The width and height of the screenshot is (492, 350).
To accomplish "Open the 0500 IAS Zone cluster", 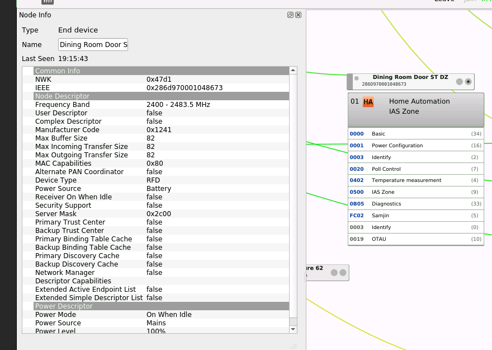I will [x=416, y=192].
